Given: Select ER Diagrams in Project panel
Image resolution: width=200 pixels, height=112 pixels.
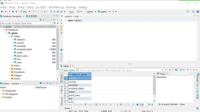Looking at the screenshot, I should [x=12, y=94].
